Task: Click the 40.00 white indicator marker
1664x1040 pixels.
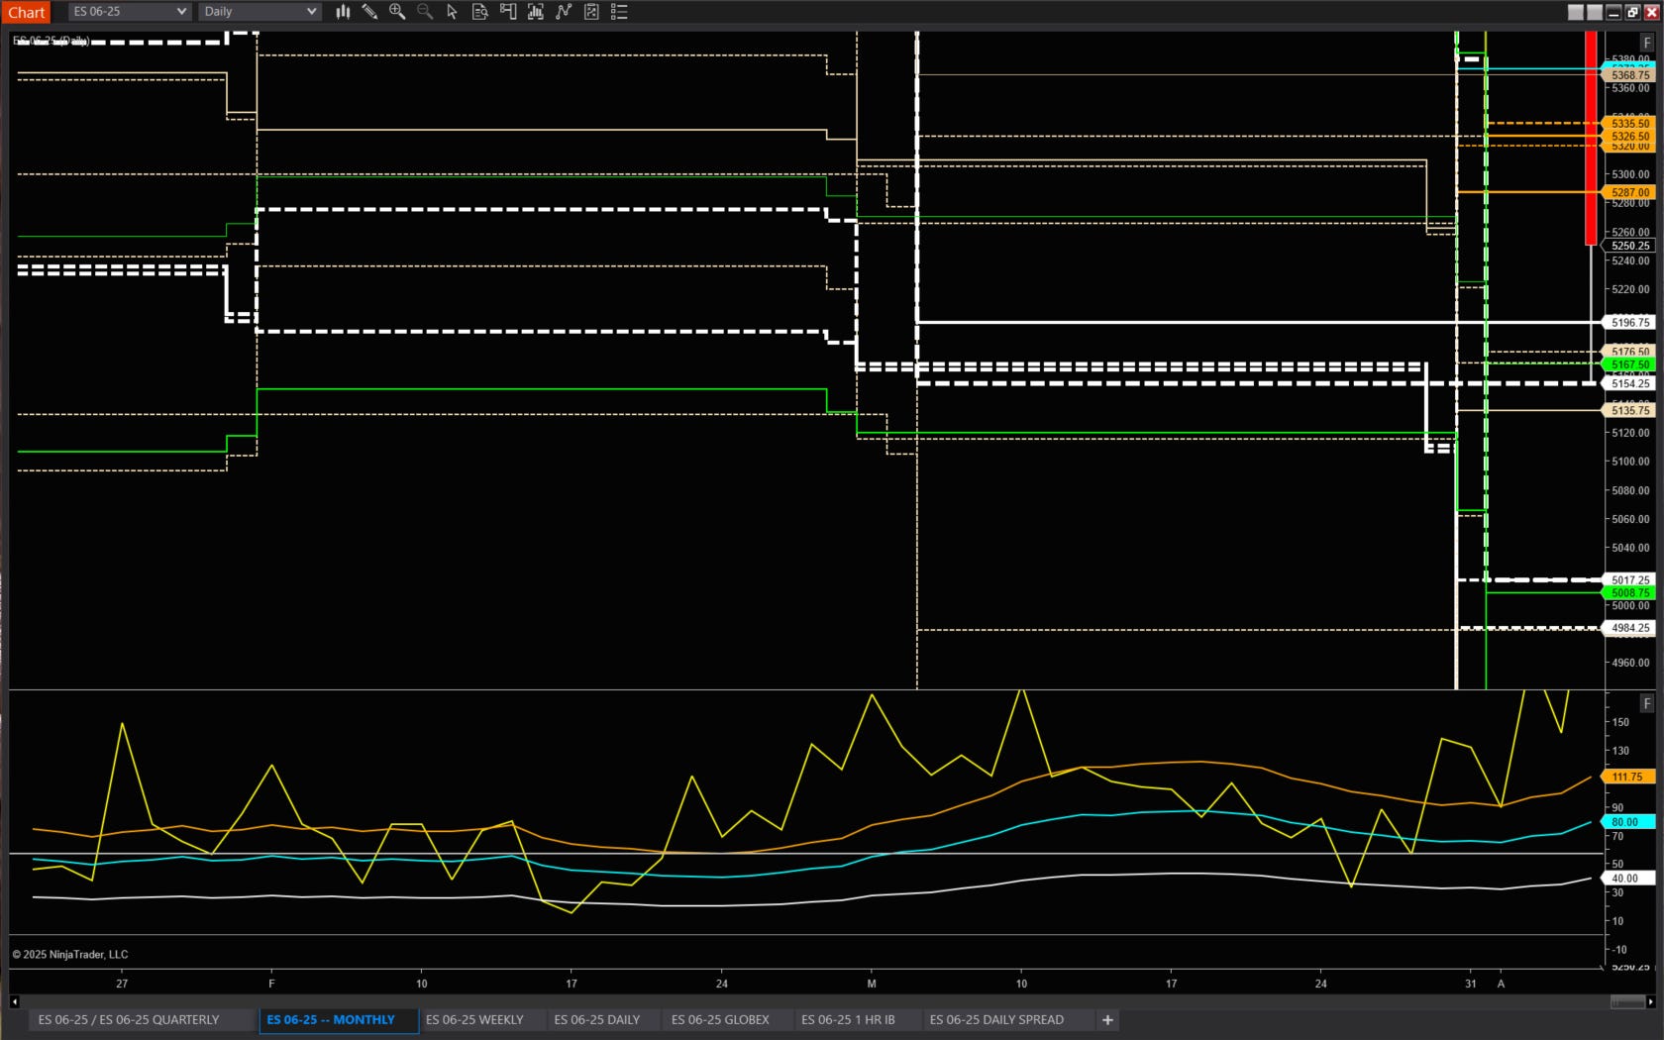Action: click(1626, 878)
